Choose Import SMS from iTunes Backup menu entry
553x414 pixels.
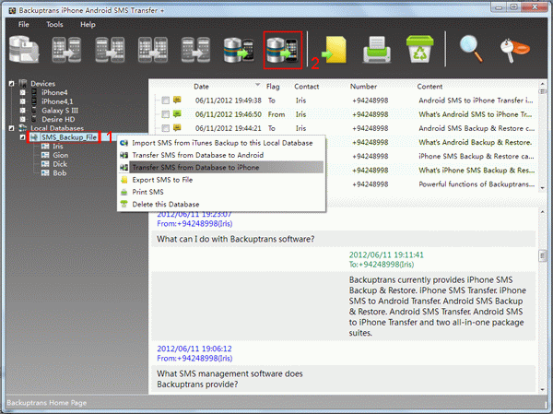[x=221, y=143]
